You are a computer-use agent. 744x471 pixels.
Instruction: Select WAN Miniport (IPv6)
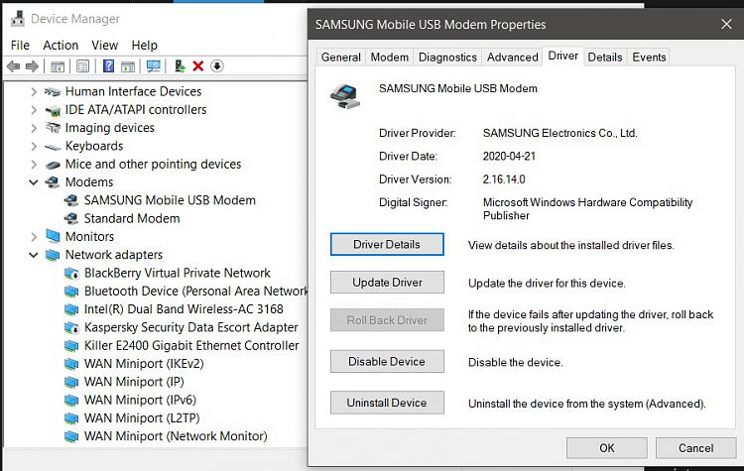pos(140,400)
